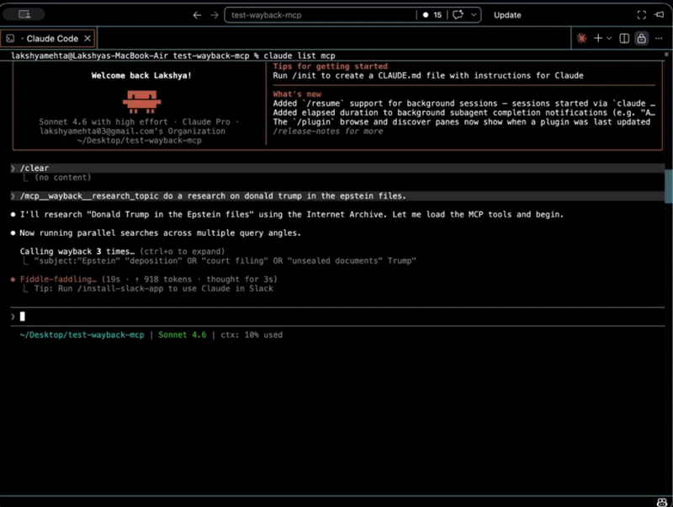Click 'Tips for getting started' heading

[x=330, y=67]
